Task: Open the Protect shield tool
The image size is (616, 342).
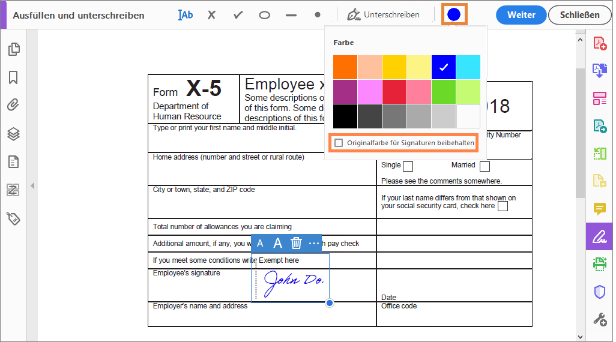Action: pyautogui.click(x=600, y=292)
